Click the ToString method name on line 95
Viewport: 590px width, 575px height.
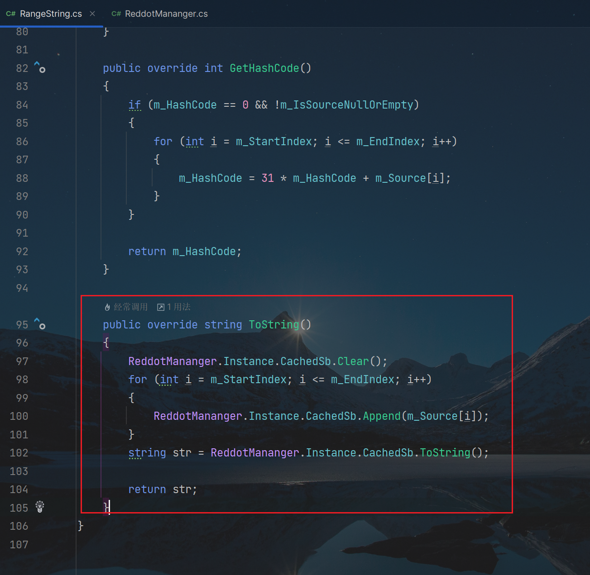point(274,325)
